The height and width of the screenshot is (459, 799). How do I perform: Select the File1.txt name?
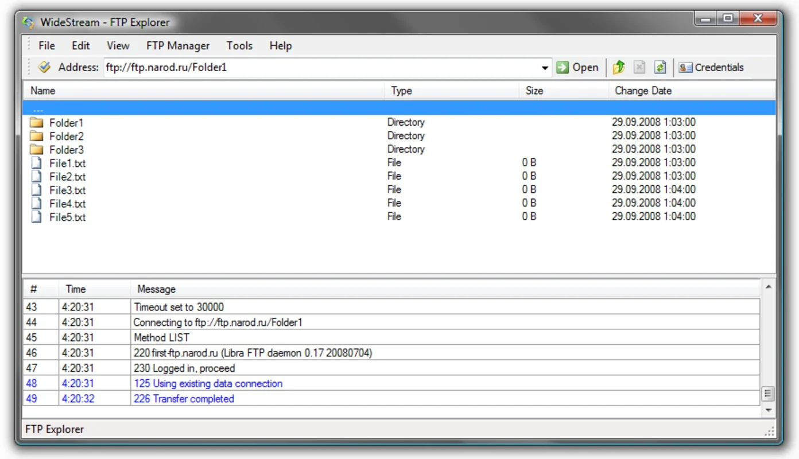67,164
